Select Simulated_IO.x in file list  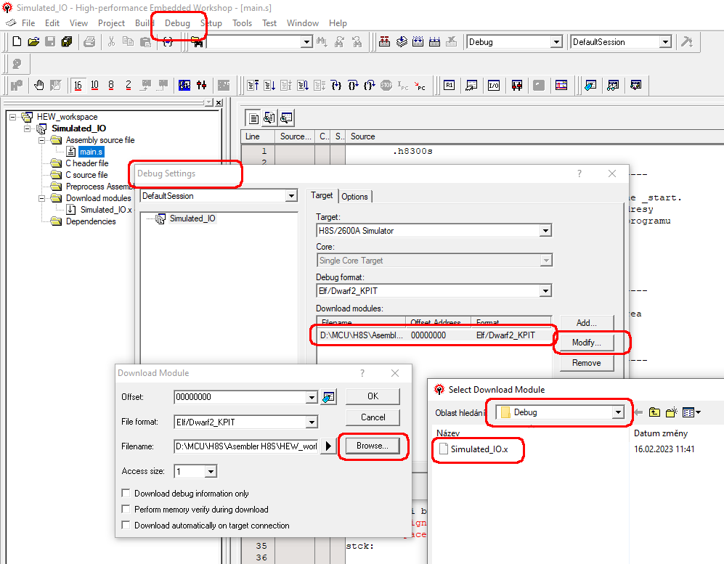(479, 449)
